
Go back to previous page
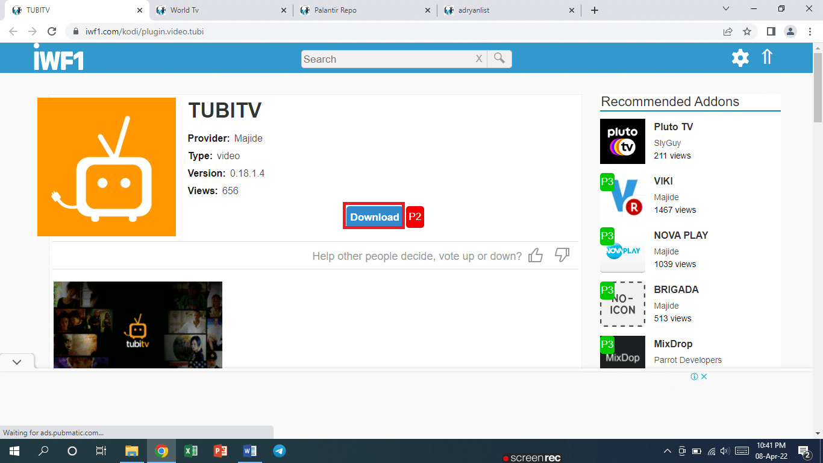[x=13, y=31]
